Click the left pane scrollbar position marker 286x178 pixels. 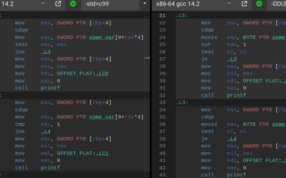click(x=147, y=58)
